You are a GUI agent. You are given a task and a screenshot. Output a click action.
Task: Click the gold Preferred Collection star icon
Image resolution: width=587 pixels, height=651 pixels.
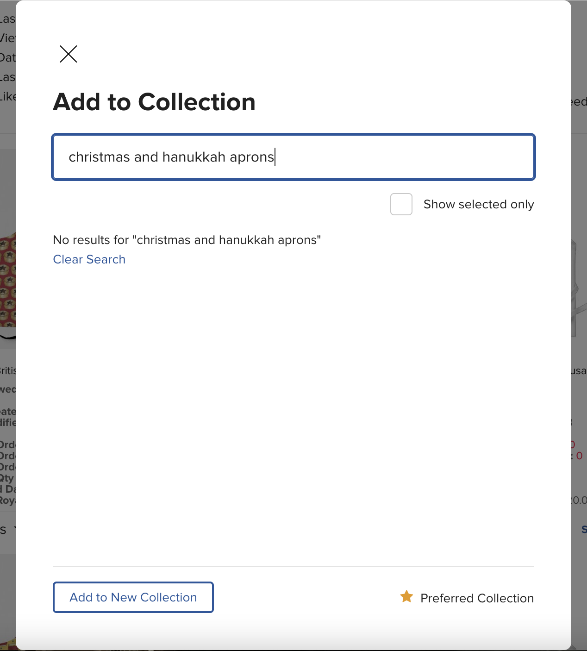406,596
